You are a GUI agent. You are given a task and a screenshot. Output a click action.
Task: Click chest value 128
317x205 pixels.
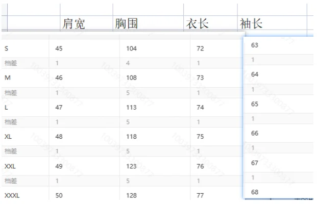[x=131, y=195]
